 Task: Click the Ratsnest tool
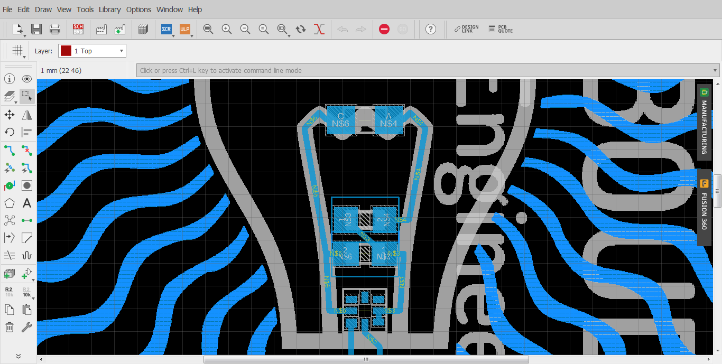[10, 220]
